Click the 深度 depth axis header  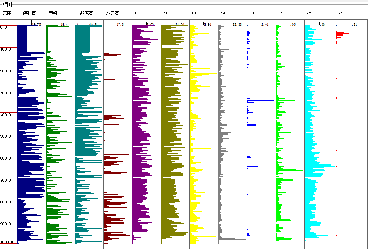7,13
